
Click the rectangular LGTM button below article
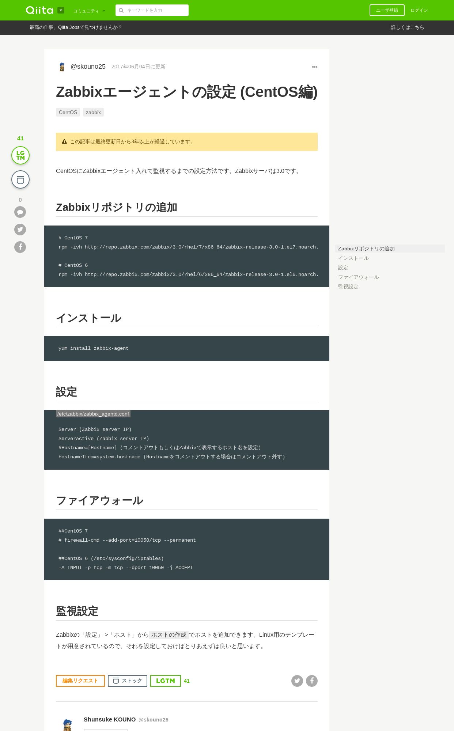[166, 681]
